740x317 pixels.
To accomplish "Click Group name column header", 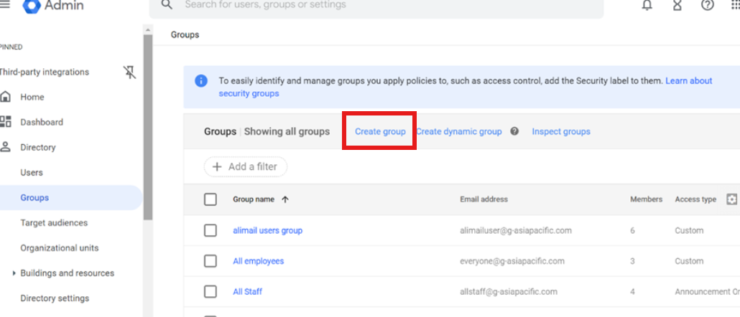I will click(254, 199).
